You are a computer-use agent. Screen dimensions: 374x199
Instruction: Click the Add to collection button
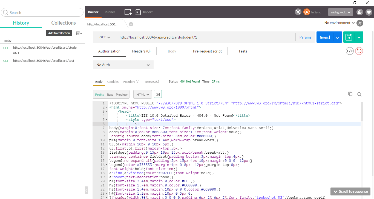(59, 33)
